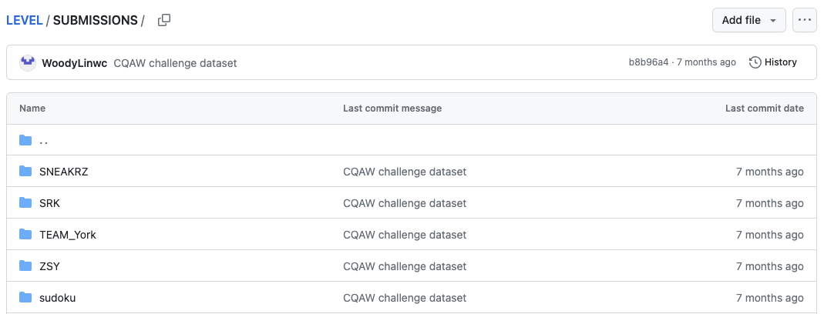
Task: Click the ZSY folder icon
Action: tap(25, 266)
